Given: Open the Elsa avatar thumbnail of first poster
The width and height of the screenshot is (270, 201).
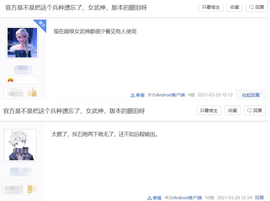Looking at the screenshot, I should point(22,43).
